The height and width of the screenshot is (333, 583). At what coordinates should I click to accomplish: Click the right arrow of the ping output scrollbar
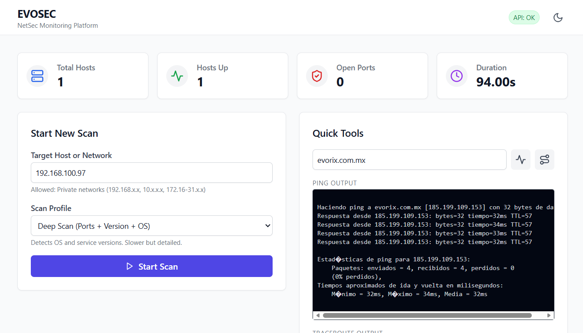[550, 314]
